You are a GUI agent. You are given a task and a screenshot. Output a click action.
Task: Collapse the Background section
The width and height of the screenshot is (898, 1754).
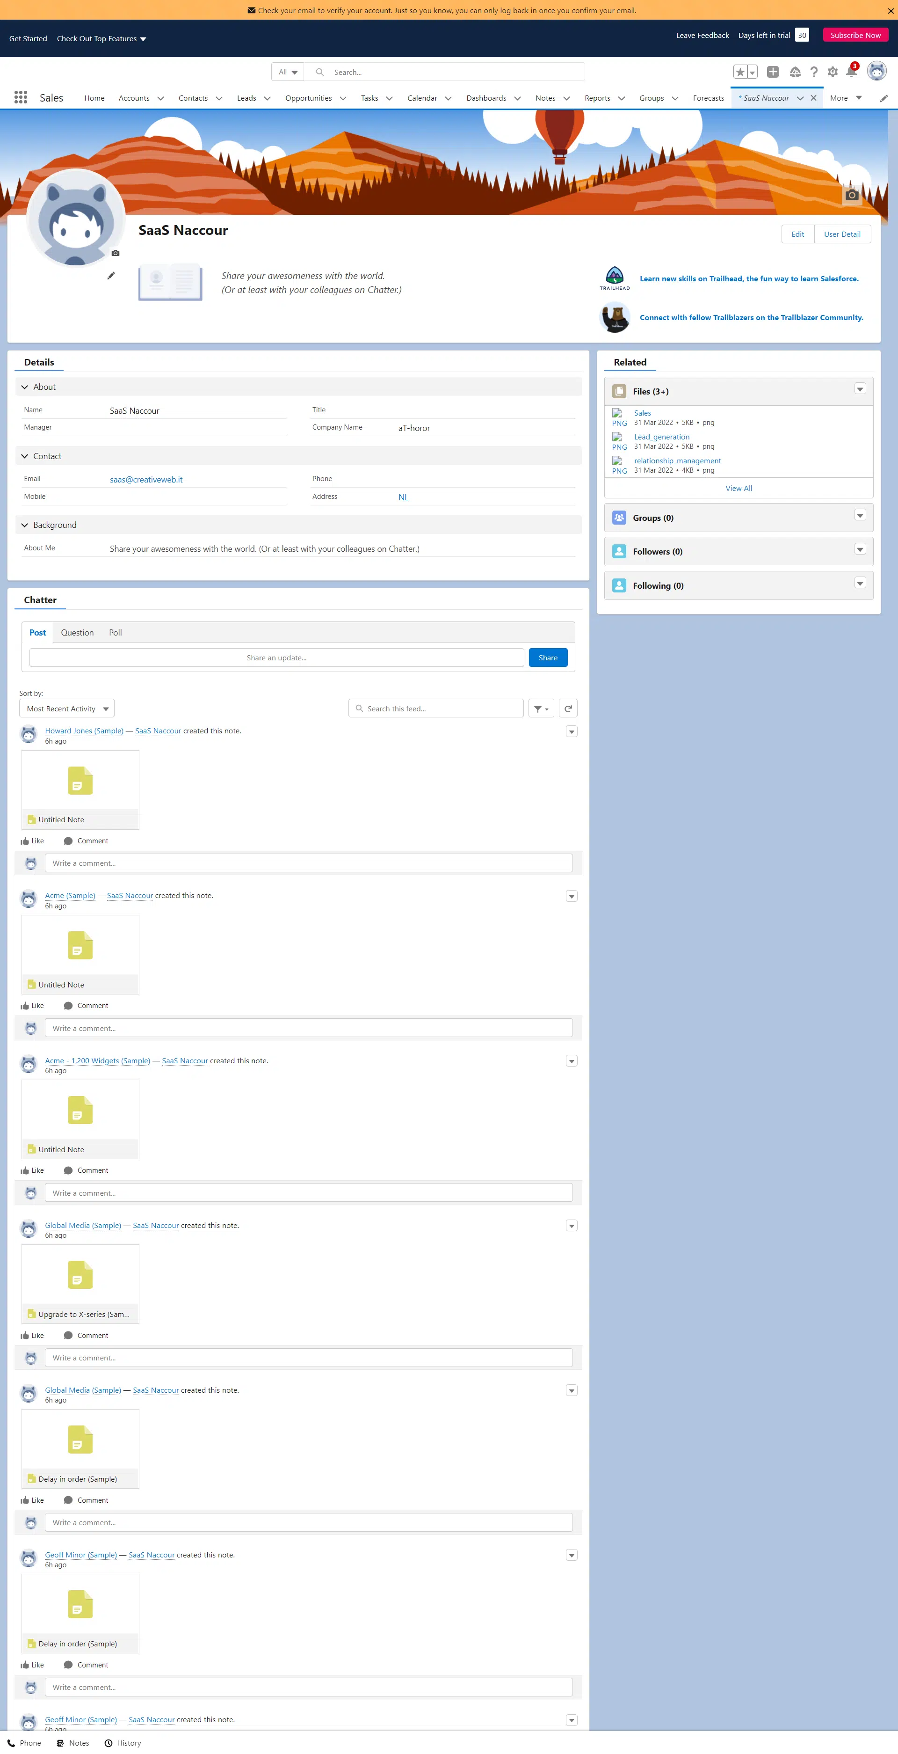click(25, 525)
